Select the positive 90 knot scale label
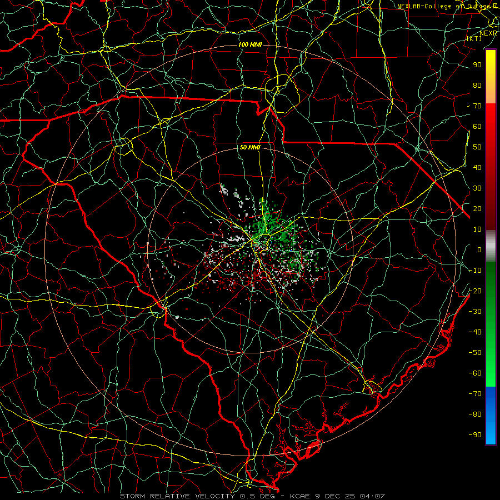 pyautogui.click(x=477, y=65)
